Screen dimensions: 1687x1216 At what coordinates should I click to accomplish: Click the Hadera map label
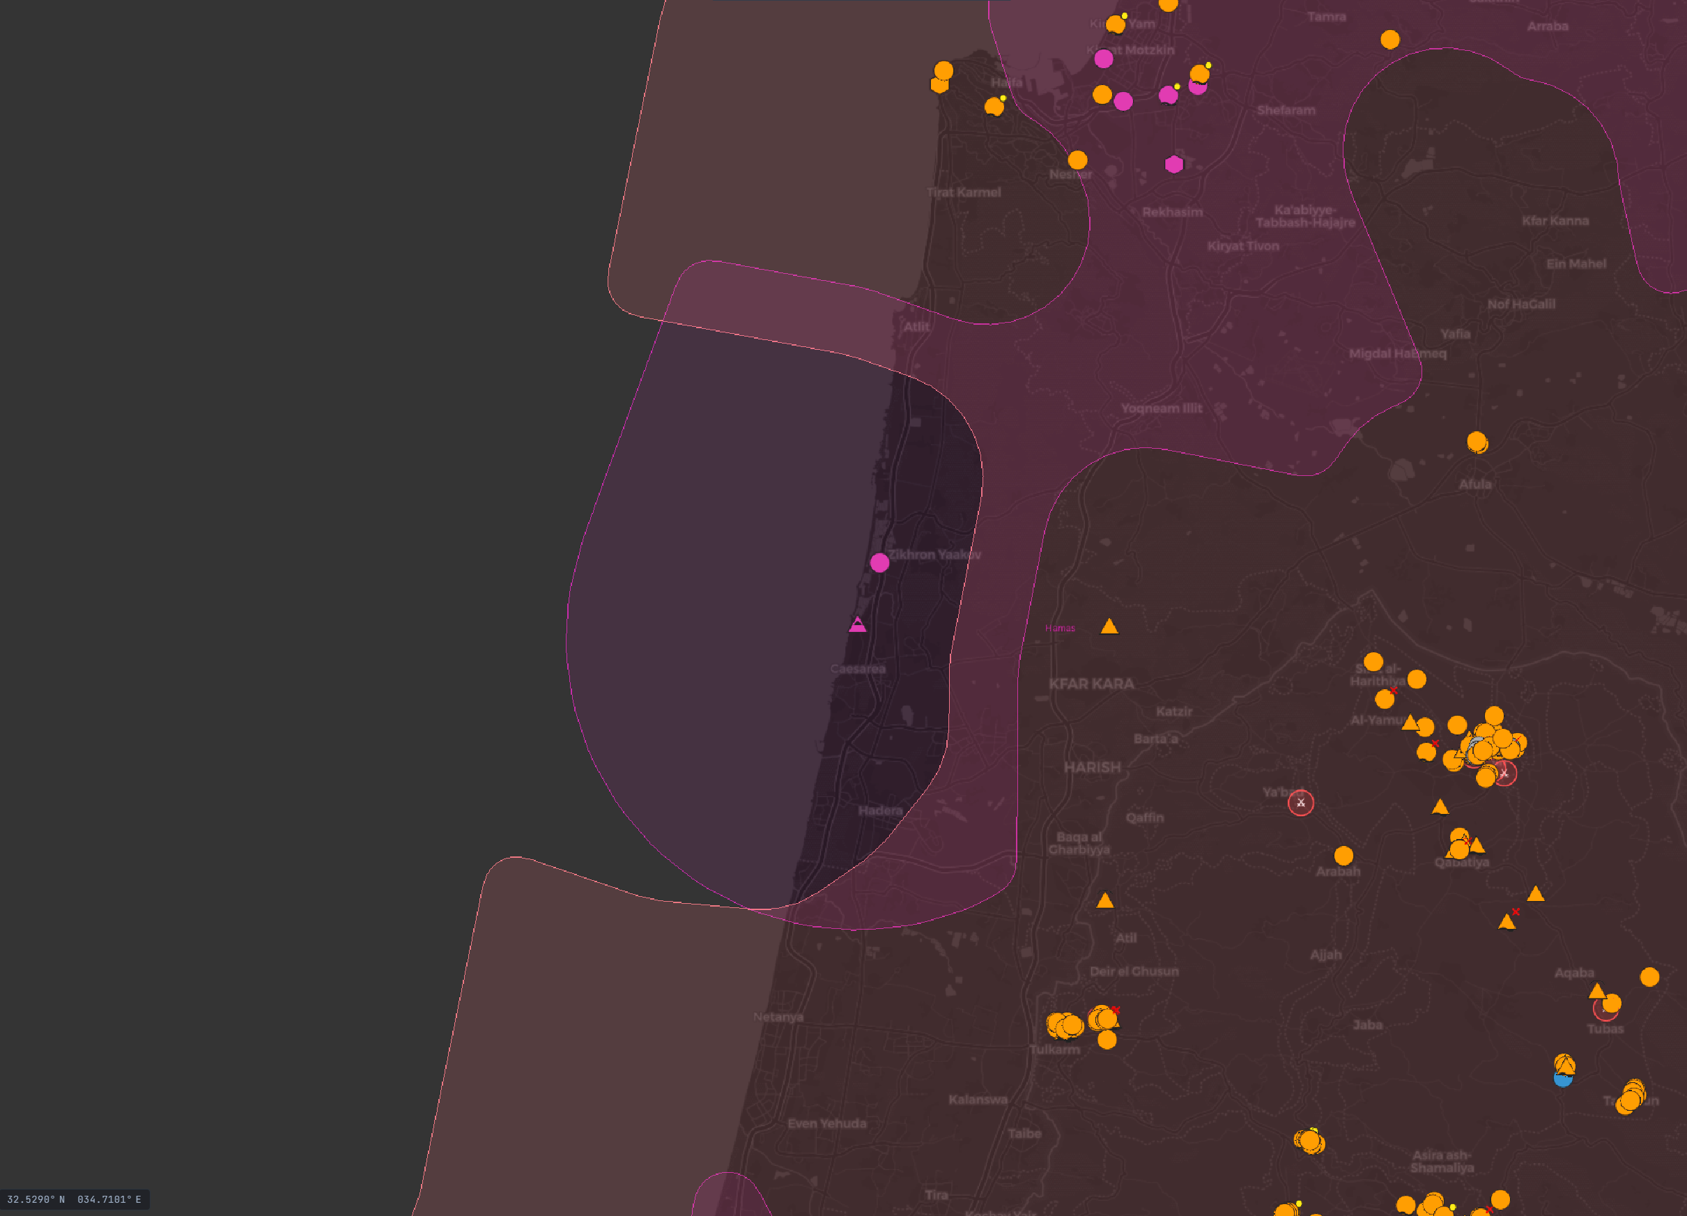coord(880,810)
